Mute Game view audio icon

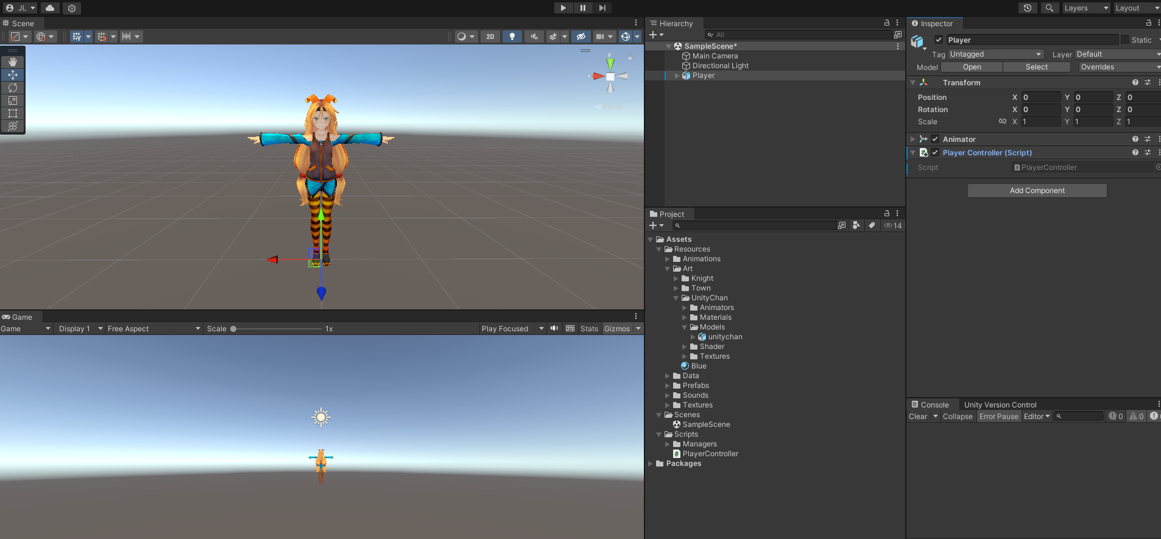tap(554, 329)
